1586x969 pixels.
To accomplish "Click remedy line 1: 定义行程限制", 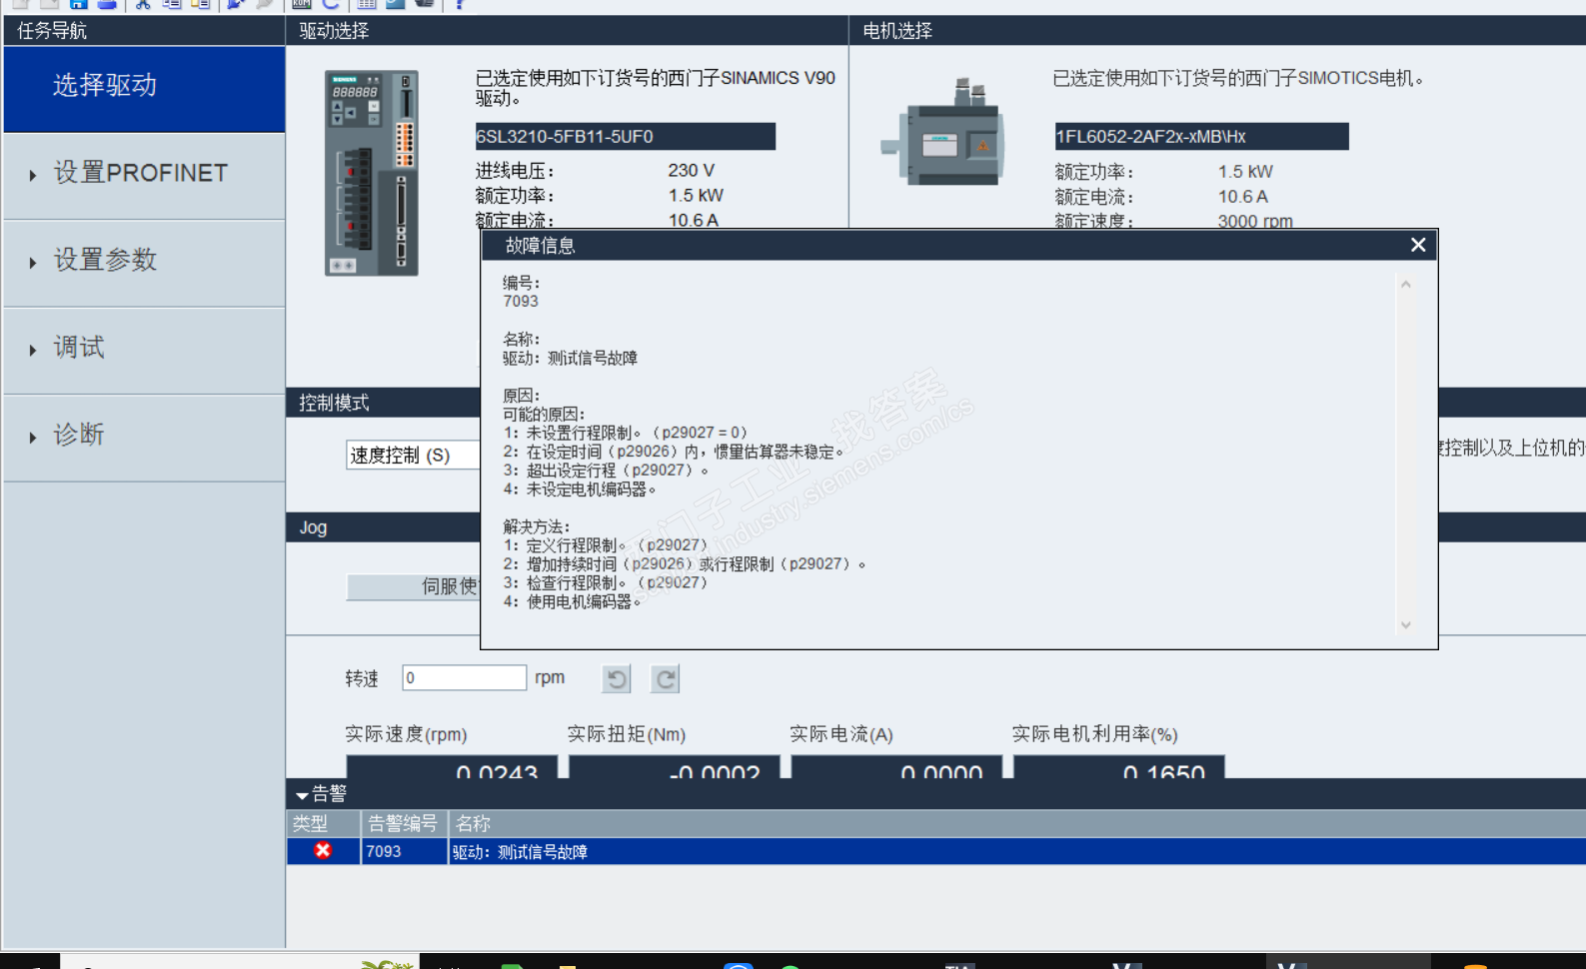I will (x=606, y=545).
